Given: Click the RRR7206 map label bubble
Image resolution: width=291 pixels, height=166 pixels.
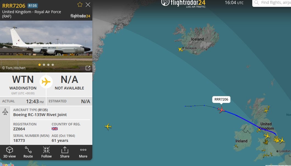Looking at the screenshot, I should pyautogui.click(x=221, y=100).
